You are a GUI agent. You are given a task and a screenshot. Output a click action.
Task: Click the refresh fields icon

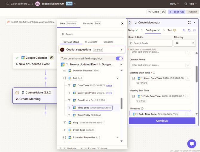tap(189, 30)
